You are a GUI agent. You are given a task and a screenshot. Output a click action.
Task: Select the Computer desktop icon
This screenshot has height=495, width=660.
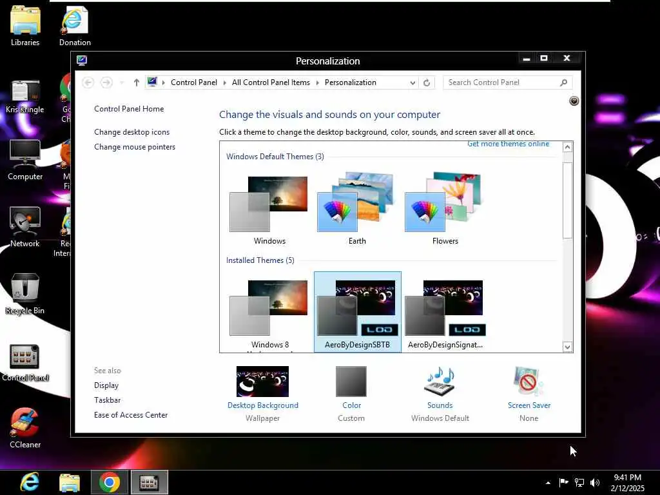[25, 160]
